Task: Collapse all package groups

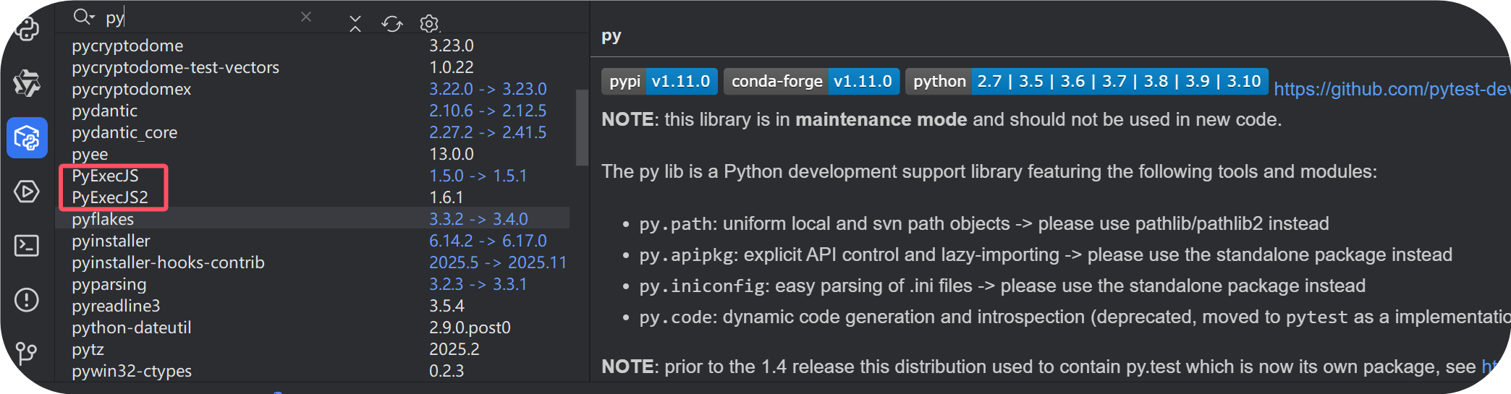Action: pyautogui.click(x=355, y=24)
